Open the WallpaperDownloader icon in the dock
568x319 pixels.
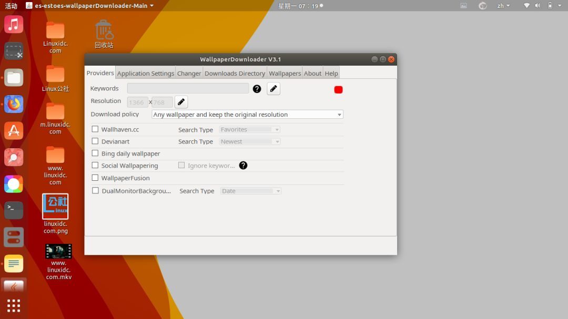click(14, 286)
